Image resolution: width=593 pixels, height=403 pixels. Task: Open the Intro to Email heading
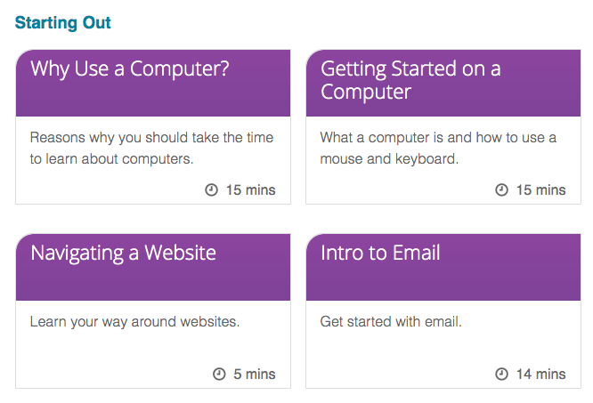380,253
